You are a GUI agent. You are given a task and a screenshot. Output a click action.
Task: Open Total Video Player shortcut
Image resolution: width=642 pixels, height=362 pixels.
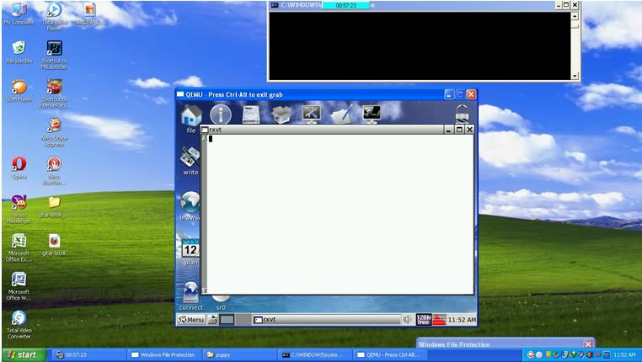54,16
